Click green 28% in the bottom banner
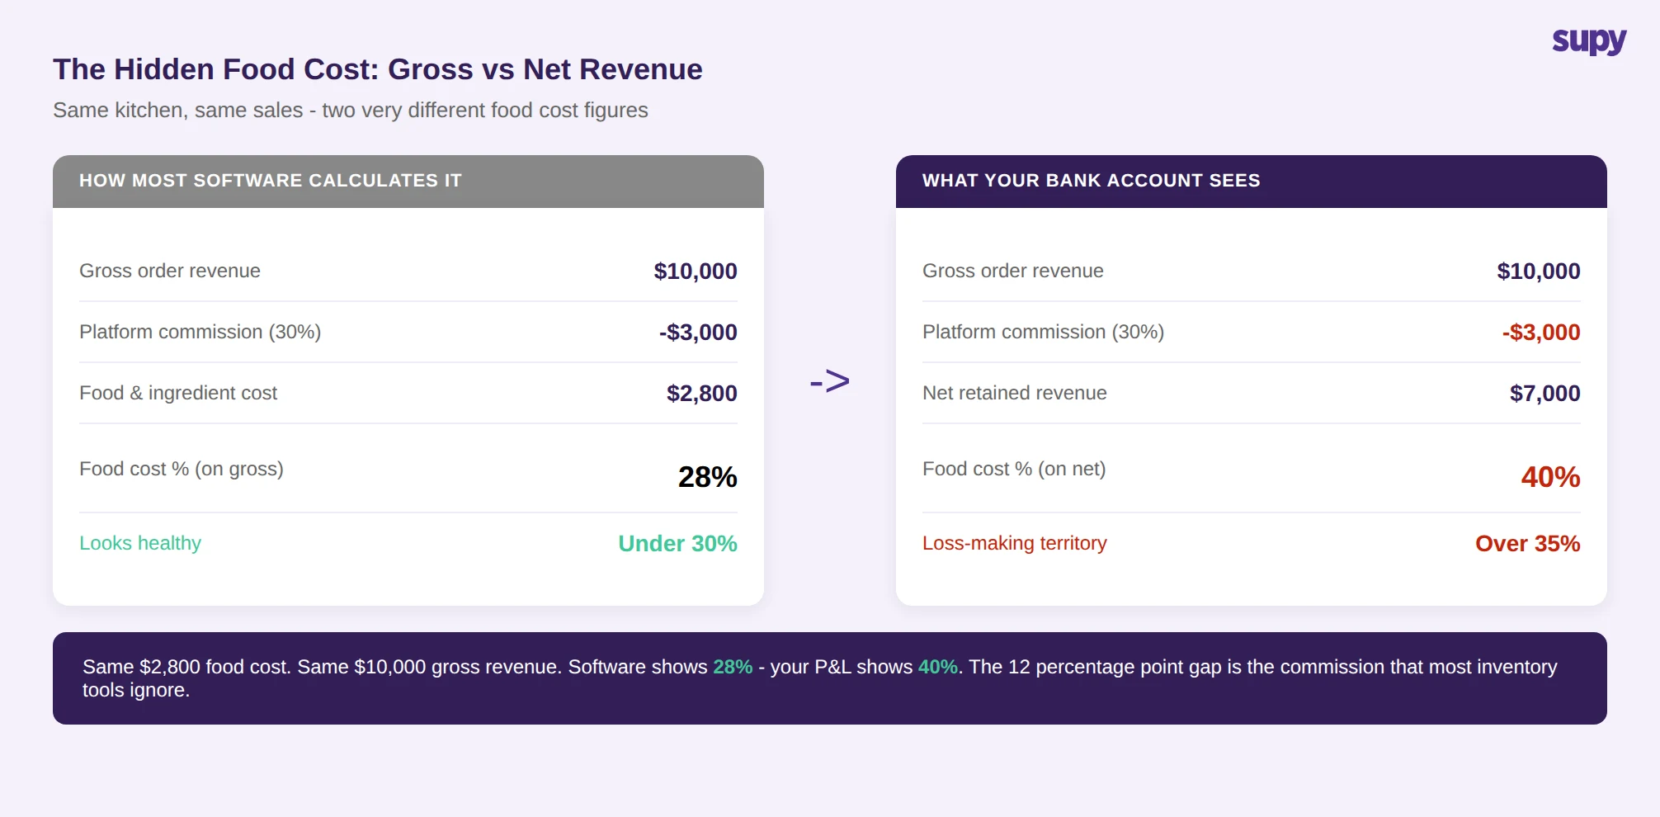1660x817 pixels. [733, 667]
